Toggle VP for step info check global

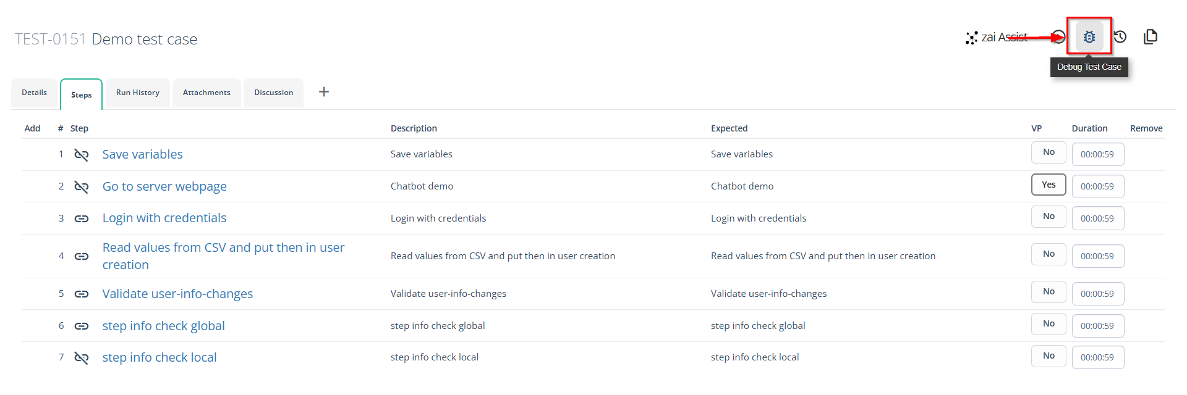1048,324
